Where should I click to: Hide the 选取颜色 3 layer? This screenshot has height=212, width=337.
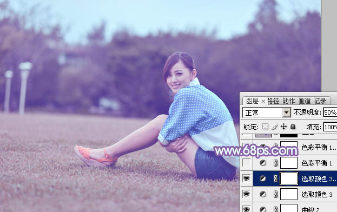click(x=247, y=194)
